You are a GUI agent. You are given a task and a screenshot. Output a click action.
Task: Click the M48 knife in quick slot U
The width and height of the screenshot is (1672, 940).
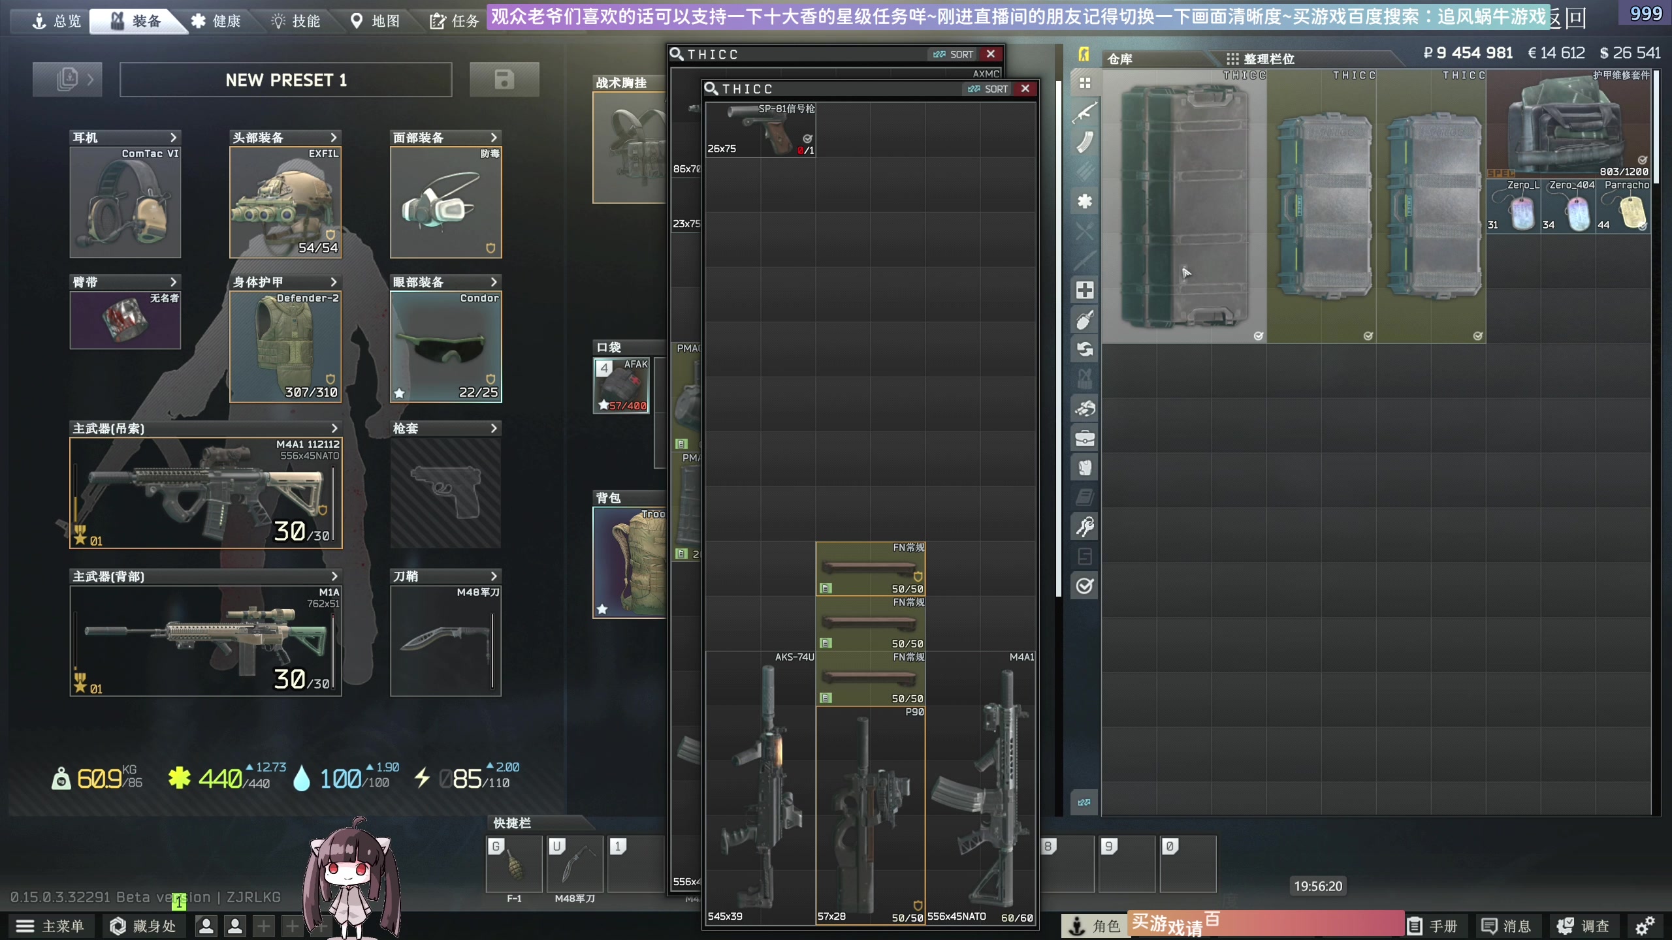[574, 864]
